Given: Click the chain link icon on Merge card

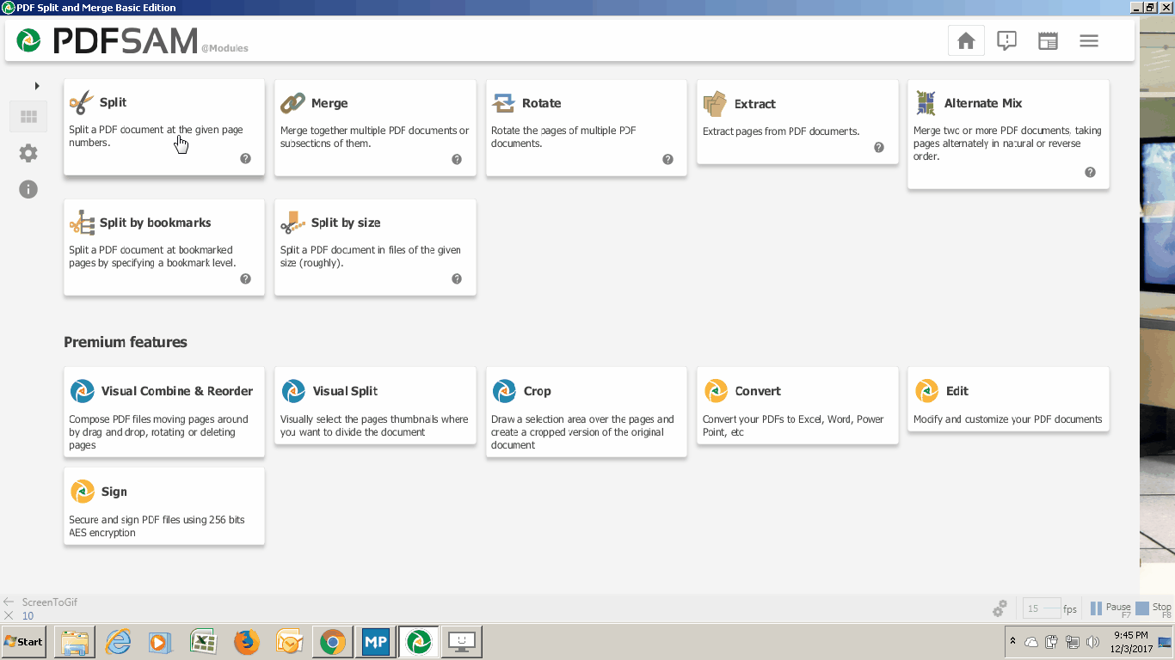Looking at the screenshot, I should pyautogui.click(x=293, y=103).
